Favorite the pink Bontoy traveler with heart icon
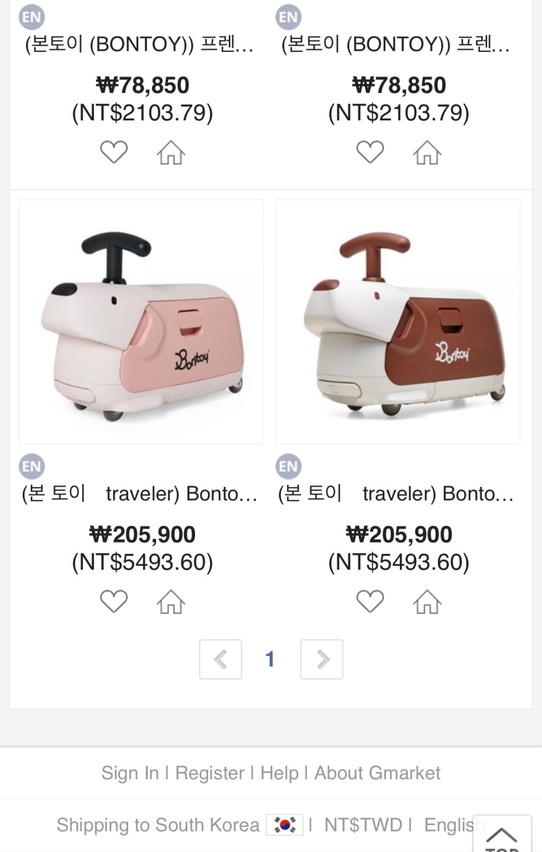 coord(114,601)
